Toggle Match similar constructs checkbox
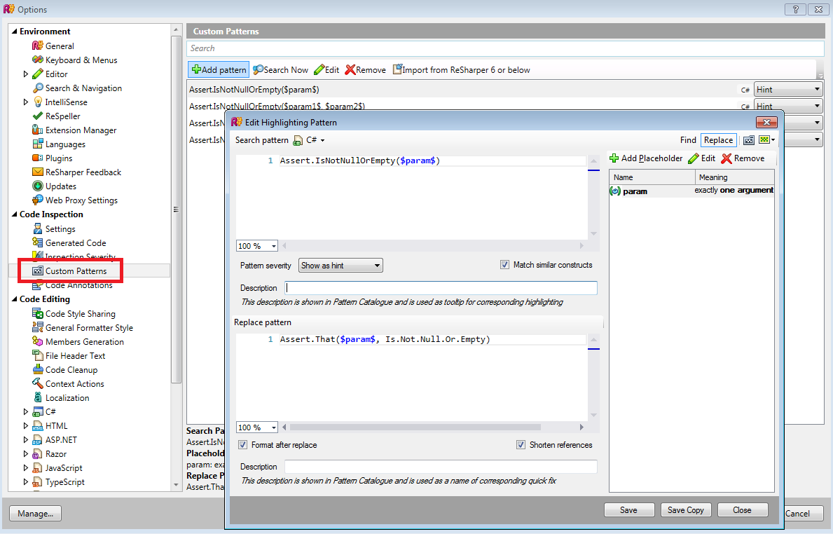Screen dimensions: 833x534 coord(504,265)
